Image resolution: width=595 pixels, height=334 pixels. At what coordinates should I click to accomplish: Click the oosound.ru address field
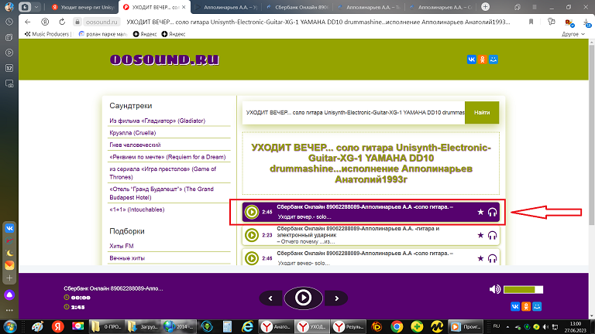click(x=101, y=22)
